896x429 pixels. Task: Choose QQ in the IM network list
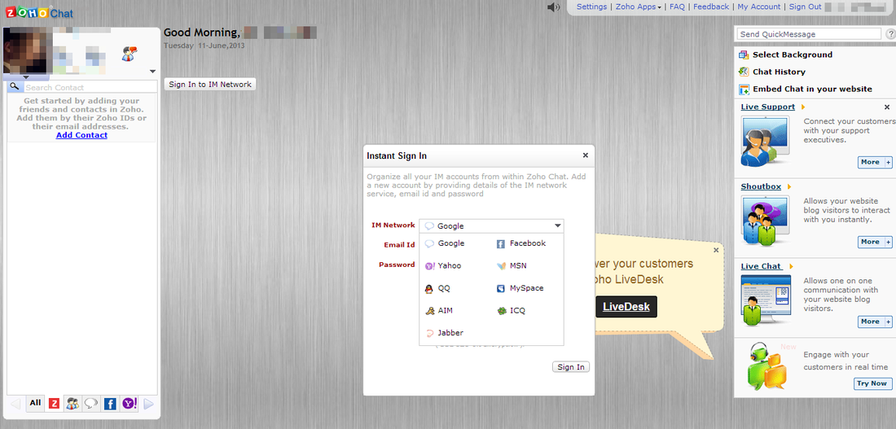(438, 288)
